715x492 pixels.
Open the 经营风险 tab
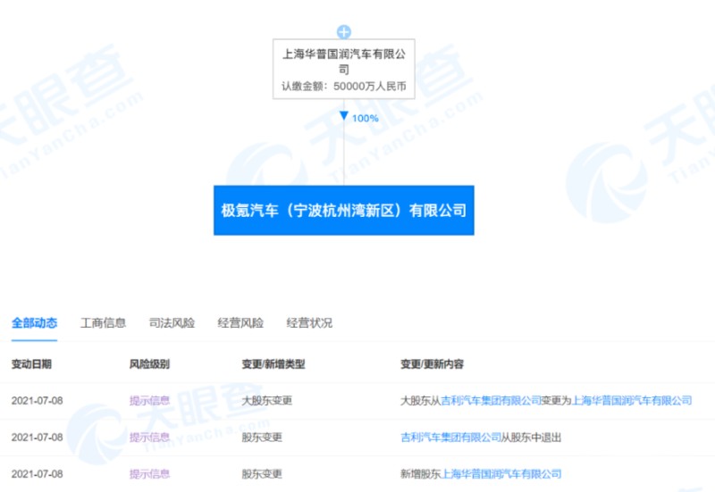[x=240, y=323]
